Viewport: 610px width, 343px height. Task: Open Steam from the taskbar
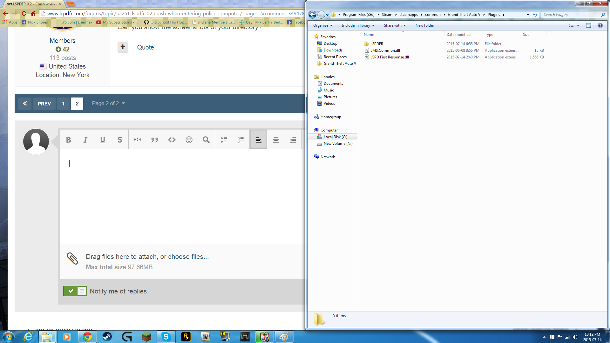click(107, 337)
